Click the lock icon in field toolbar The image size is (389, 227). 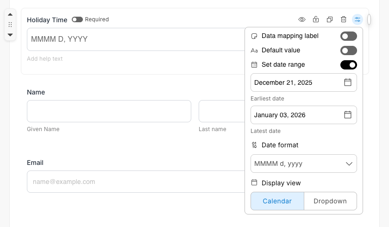pyautogui.click(x=315, y=19)
